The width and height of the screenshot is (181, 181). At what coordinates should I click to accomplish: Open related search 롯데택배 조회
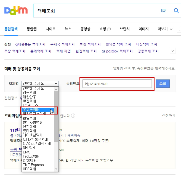point(41,51)
